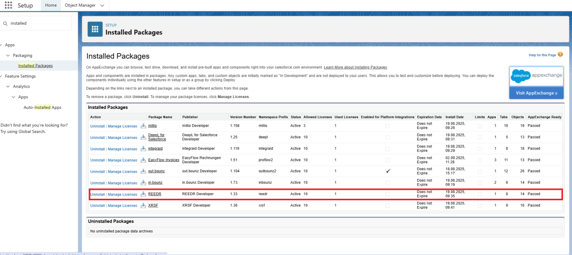This screenshot has height=255, width=572.
Task: Click Uninstall link for REEDR package
Action: (97, 194)
